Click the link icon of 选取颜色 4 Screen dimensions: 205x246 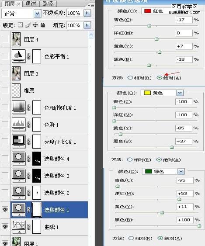(x=29, y=159)
